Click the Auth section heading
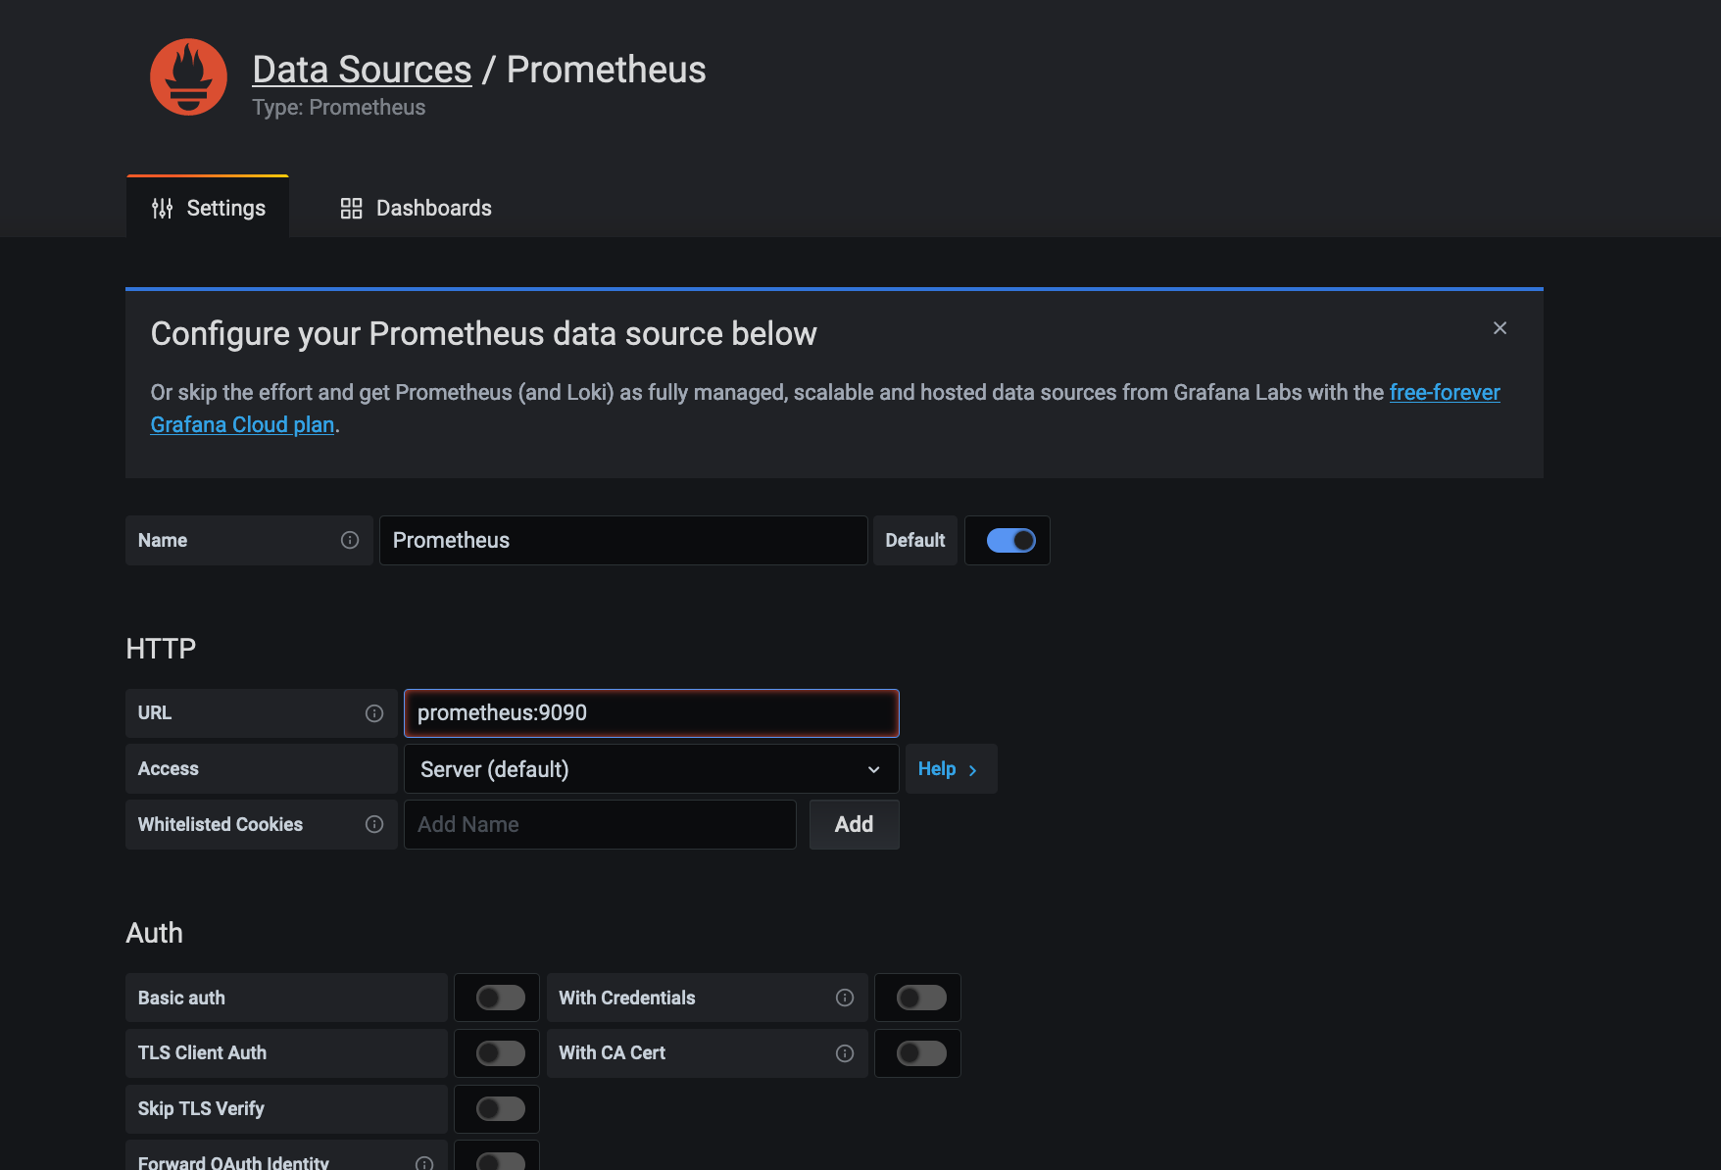 154,933
